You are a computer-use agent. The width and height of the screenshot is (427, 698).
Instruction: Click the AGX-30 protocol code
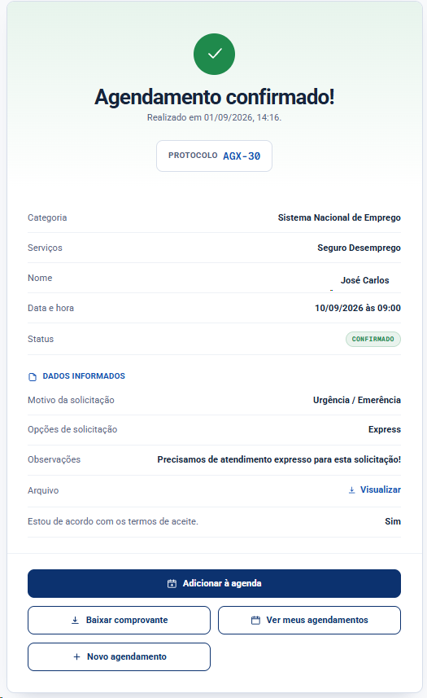[x=242, y=156]
